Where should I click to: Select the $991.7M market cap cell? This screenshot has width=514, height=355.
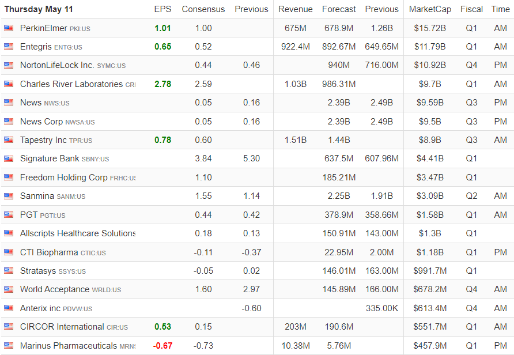pyautogui.click(x=430, y=271)
